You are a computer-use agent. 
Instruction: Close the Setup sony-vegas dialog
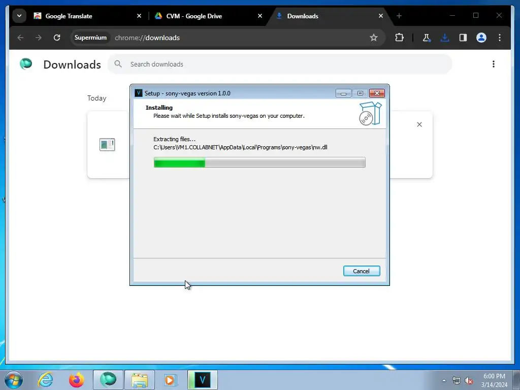[377, 93]
